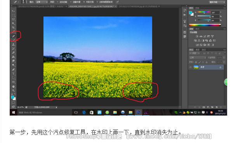Click the 背景 layer thumbnail
Viewport: 231px width, 143px height.
point(196,67)
